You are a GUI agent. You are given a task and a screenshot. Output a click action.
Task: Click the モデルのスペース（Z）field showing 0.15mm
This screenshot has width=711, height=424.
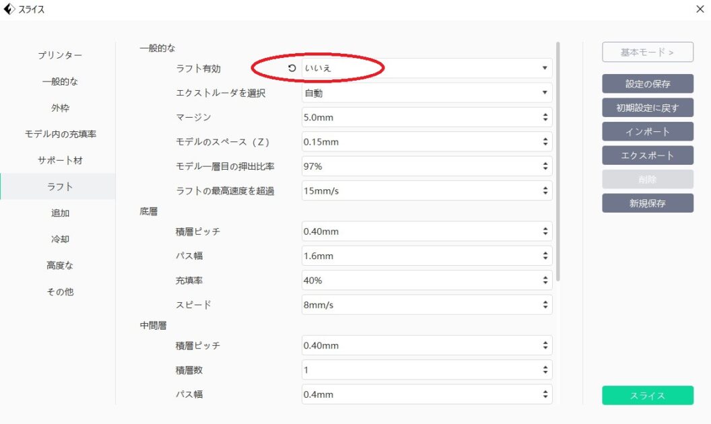427,142
